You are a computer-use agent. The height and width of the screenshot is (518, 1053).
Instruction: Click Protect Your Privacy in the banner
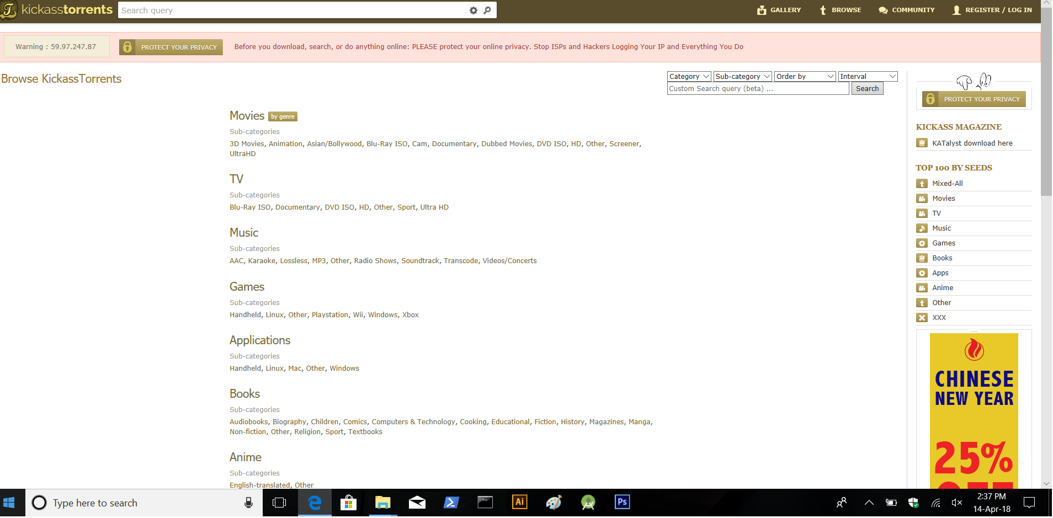(x=171, y=47)
